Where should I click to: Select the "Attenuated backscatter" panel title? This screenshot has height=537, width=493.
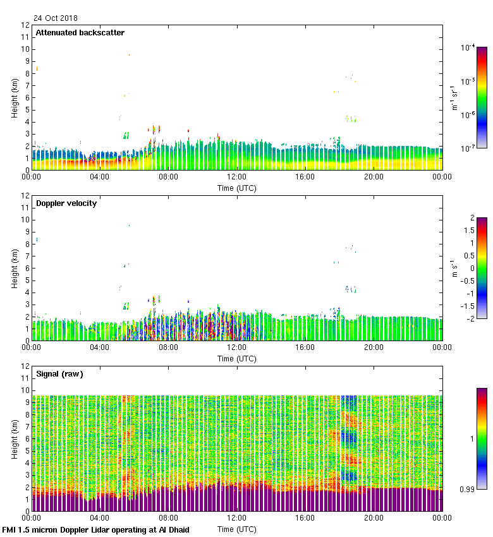(80, 33)
